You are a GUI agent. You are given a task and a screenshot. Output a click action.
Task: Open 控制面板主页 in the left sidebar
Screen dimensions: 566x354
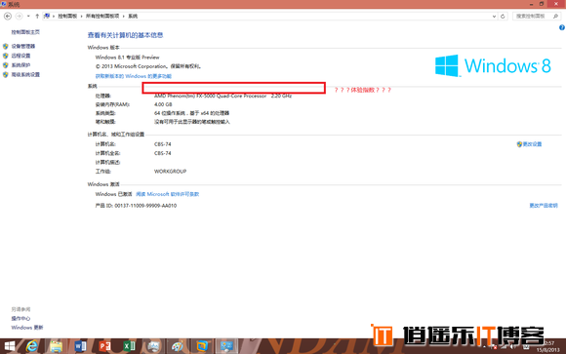pos(25,32)
